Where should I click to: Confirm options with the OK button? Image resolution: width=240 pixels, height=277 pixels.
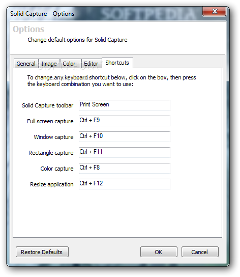click(159, 252)
